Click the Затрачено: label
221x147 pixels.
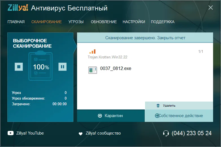[x=21, y=104]
